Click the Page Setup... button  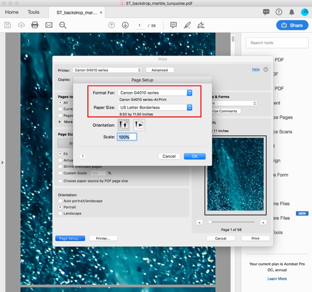pos(70,238)
